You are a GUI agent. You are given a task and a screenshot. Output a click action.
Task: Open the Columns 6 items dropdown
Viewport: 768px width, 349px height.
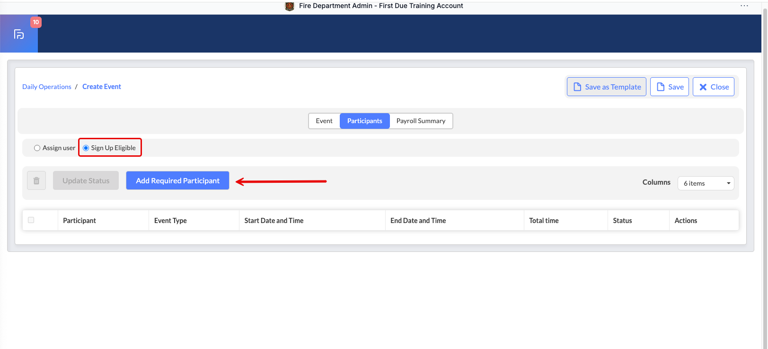pyautogui.click(x=706, y=183)
